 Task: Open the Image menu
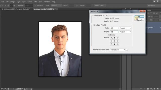(x=12, y=2)
